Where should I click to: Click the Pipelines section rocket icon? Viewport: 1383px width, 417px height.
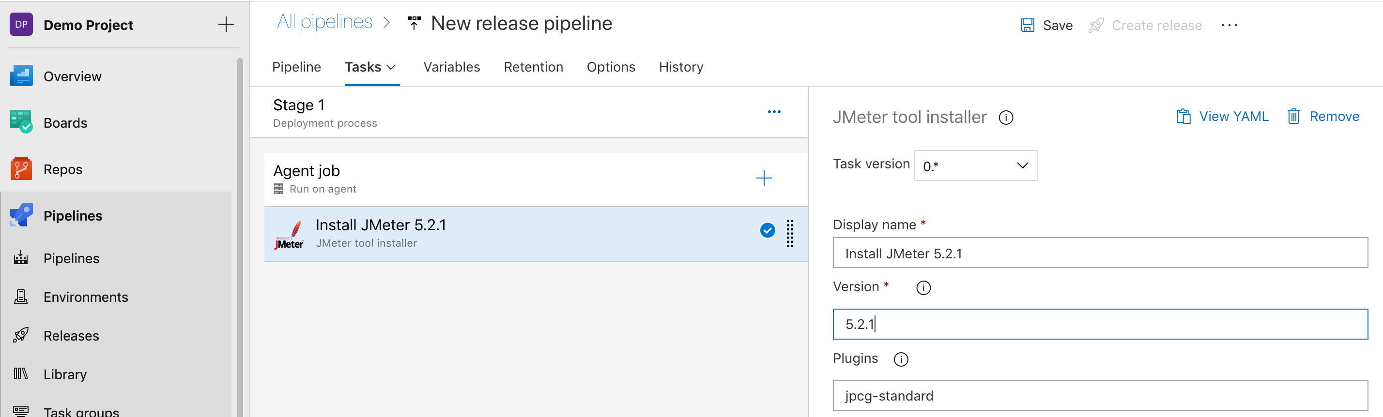(x=21, y=215)
